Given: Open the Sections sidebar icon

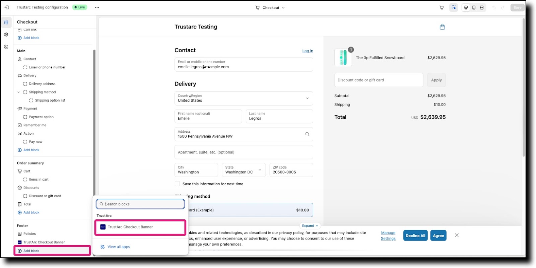Looking at the screenshot, I should pyautogui.click(x=6, y=22).
